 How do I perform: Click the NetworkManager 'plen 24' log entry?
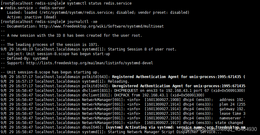pos(123,104)
